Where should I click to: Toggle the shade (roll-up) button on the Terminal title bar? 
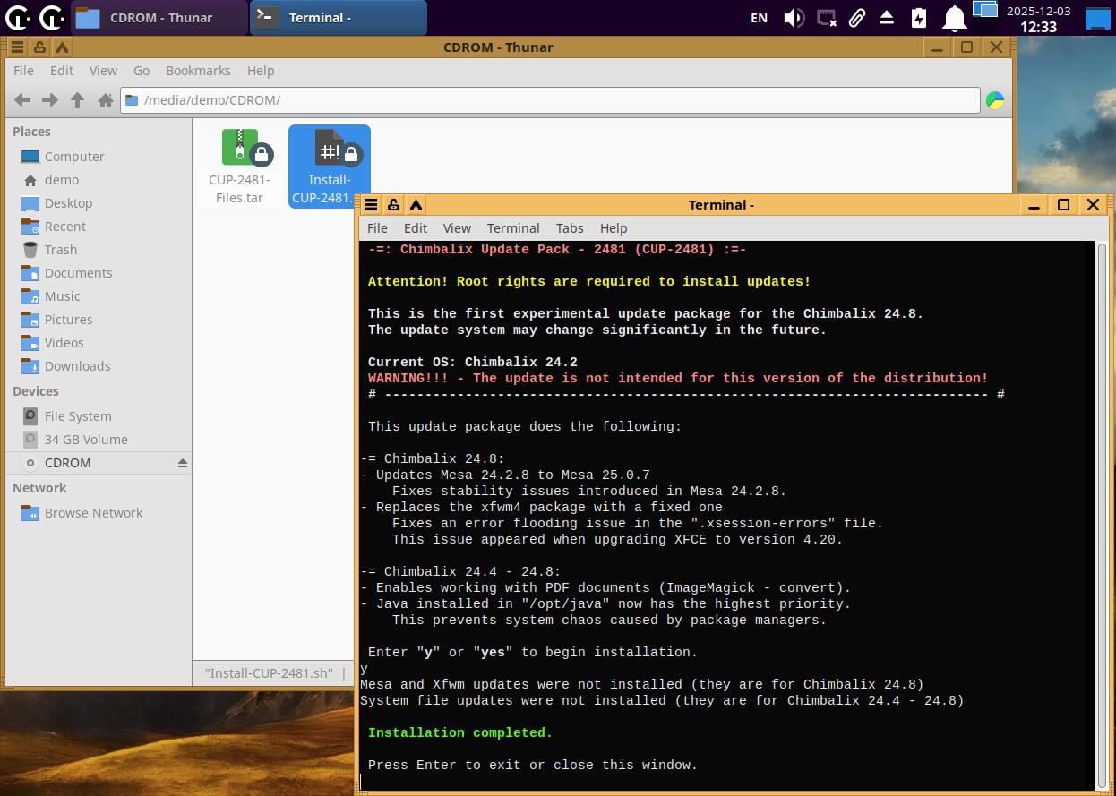click(x=416, y=205)
